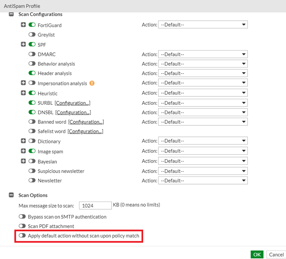Expand the SPF settings plus icon

click(x=24, y=45)
